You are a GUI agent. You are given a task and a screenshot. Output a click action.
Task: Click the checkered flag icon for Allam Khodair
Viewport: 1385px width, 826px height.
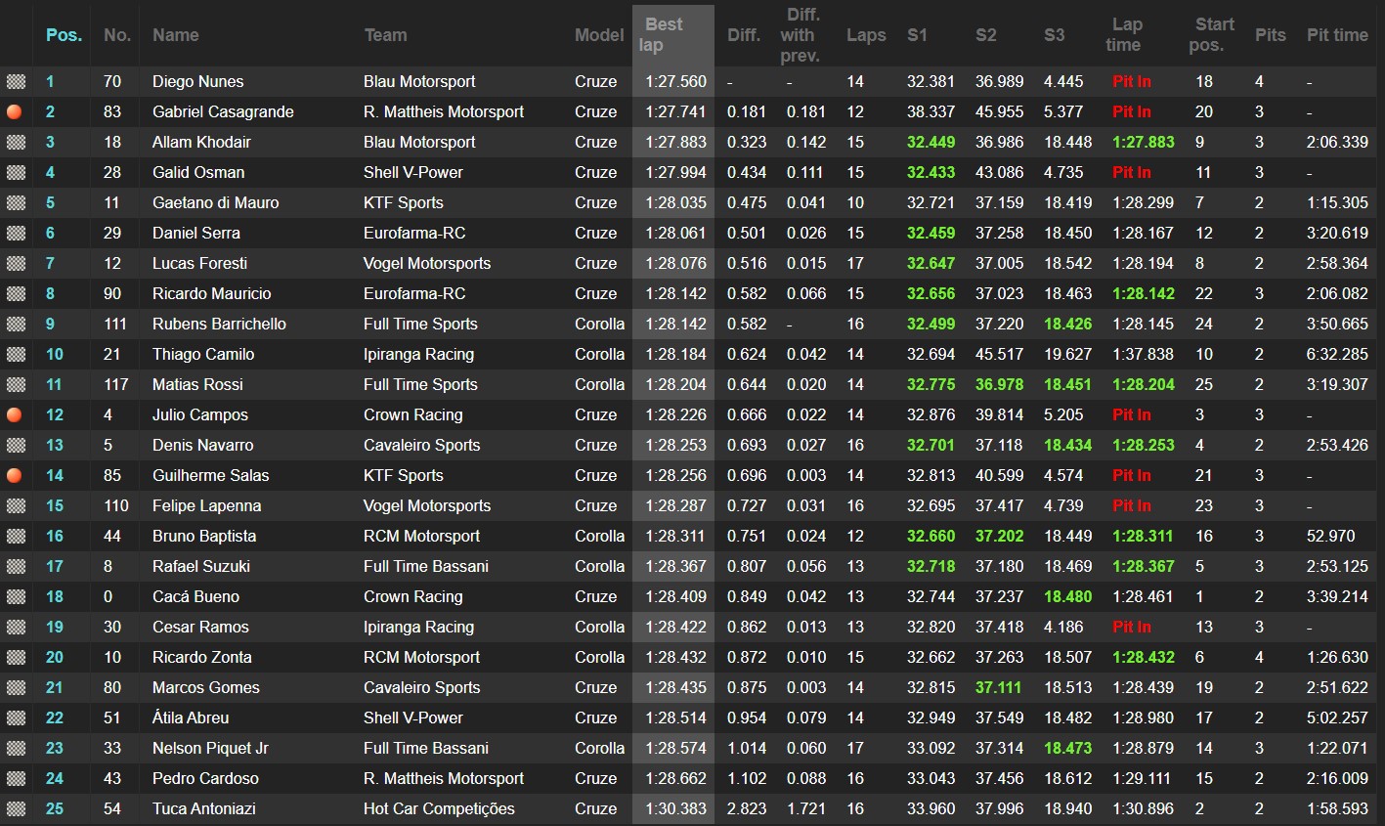[x=16, y=142]
